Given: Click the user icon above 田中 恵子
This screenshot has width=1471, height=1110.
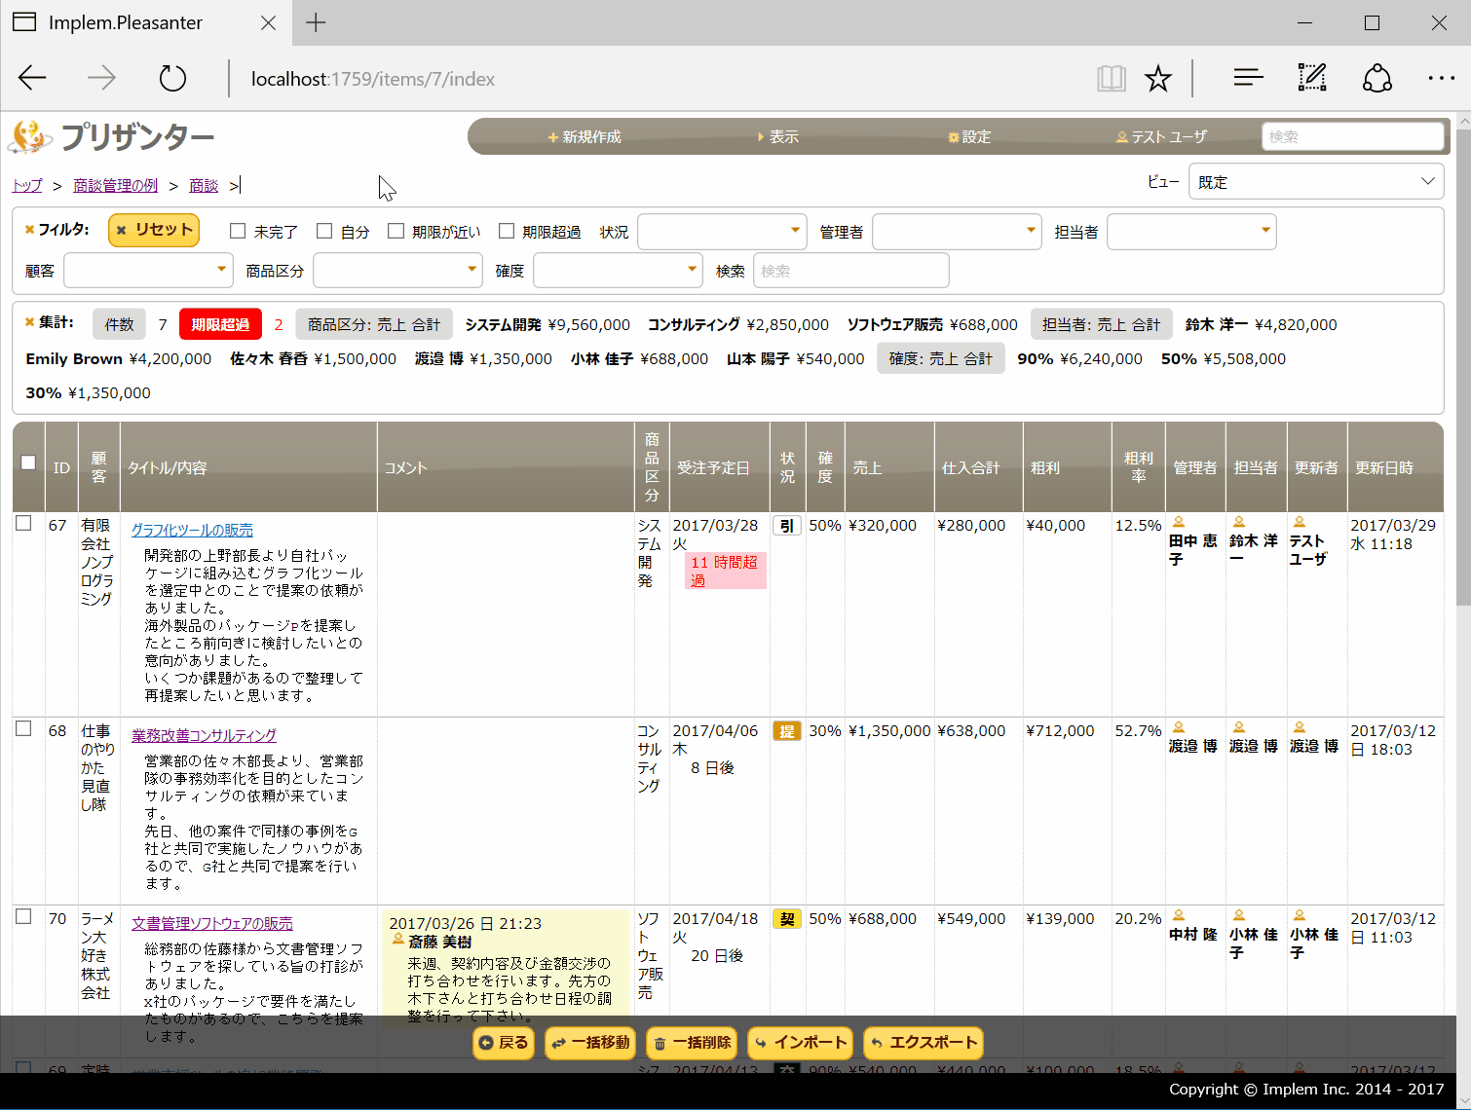Looking at the screenshot, I should point(1178,522).
